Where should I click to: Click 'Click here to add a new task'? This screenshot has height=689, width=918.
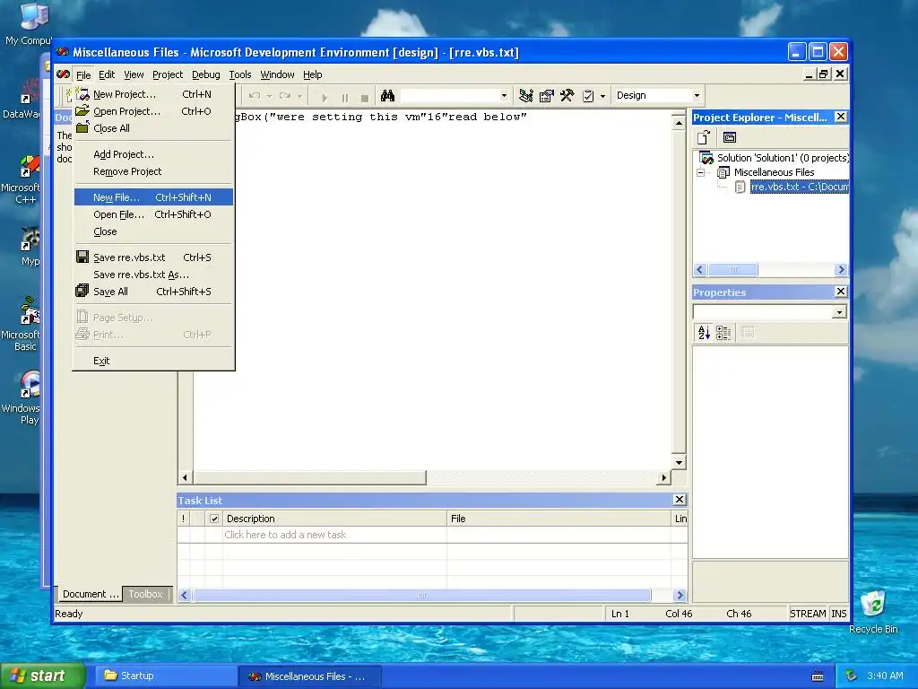(x=285, y=535)
